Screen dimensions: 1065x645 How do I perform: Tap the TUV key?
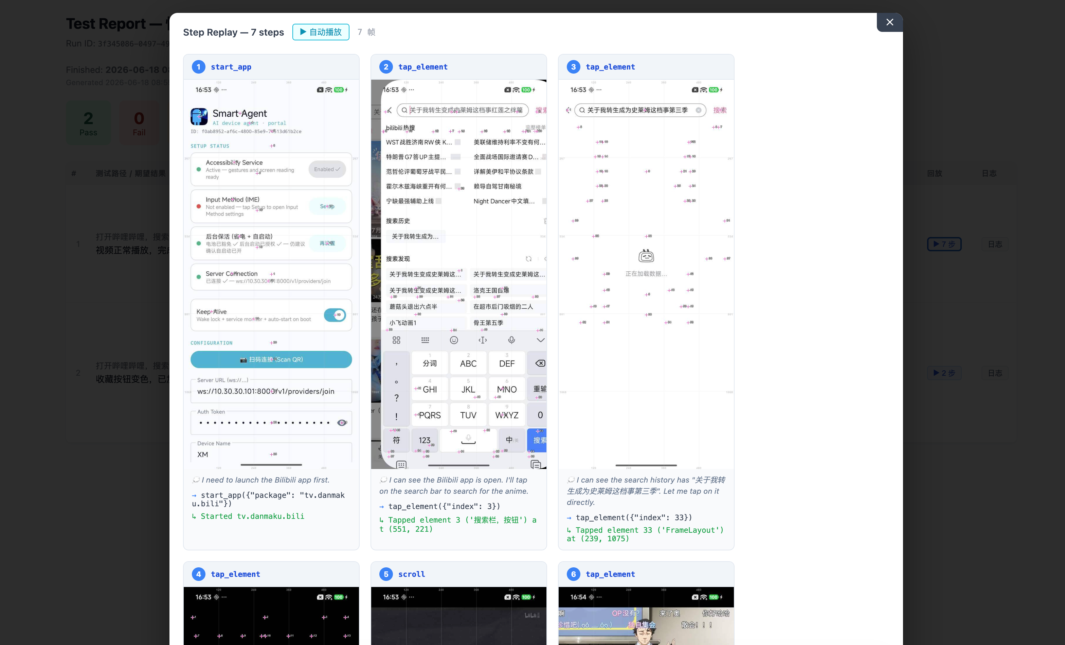[x=468, y=415]
